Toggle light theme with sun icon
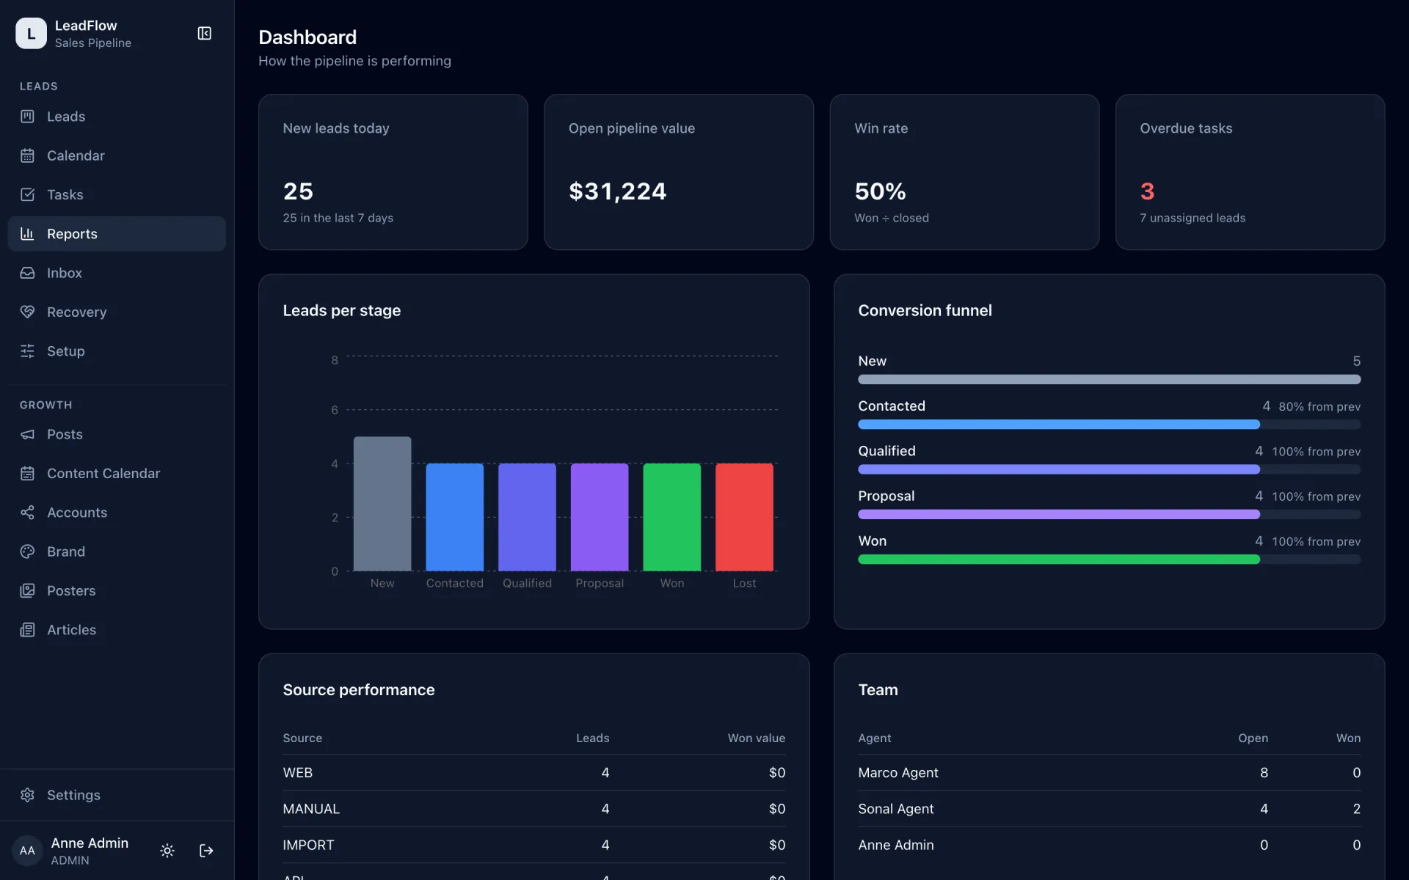Screen dimensions: 1409x880 [167, 851]
